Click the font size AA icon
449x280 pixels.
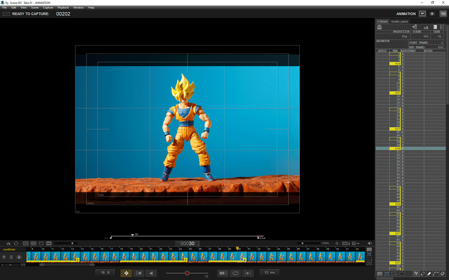tap(426, 27)
